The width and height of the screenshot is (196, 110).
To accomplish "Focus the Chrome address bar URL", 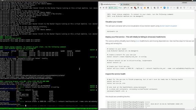I will [x=123, y=8].
